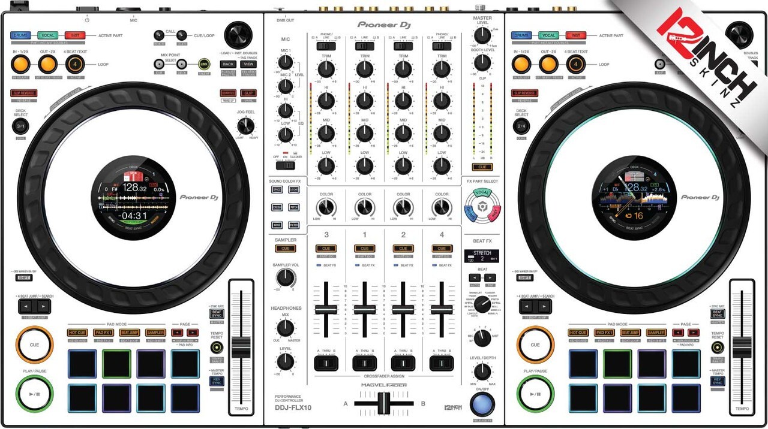
Task: Activate the MIX POINT LINK button
Action: click(x=204, y=64)
